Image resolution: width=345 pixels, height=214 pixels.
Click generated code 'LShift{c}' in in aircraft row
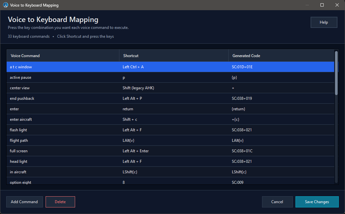pyautogui.click(x=239, y=172)
